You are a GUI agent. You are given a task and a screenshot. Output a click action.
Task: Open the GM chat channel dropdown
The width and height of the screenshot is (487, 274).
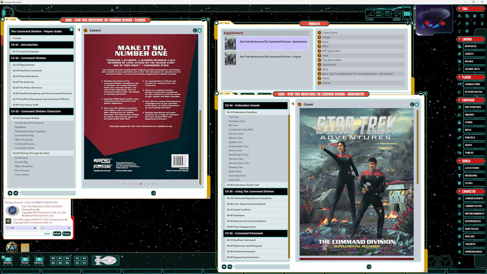pos(35,228)
